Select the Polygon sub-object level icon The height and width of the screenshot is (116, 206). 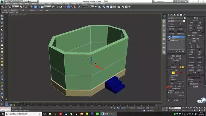pyautogui.click(x=178, y=73)
